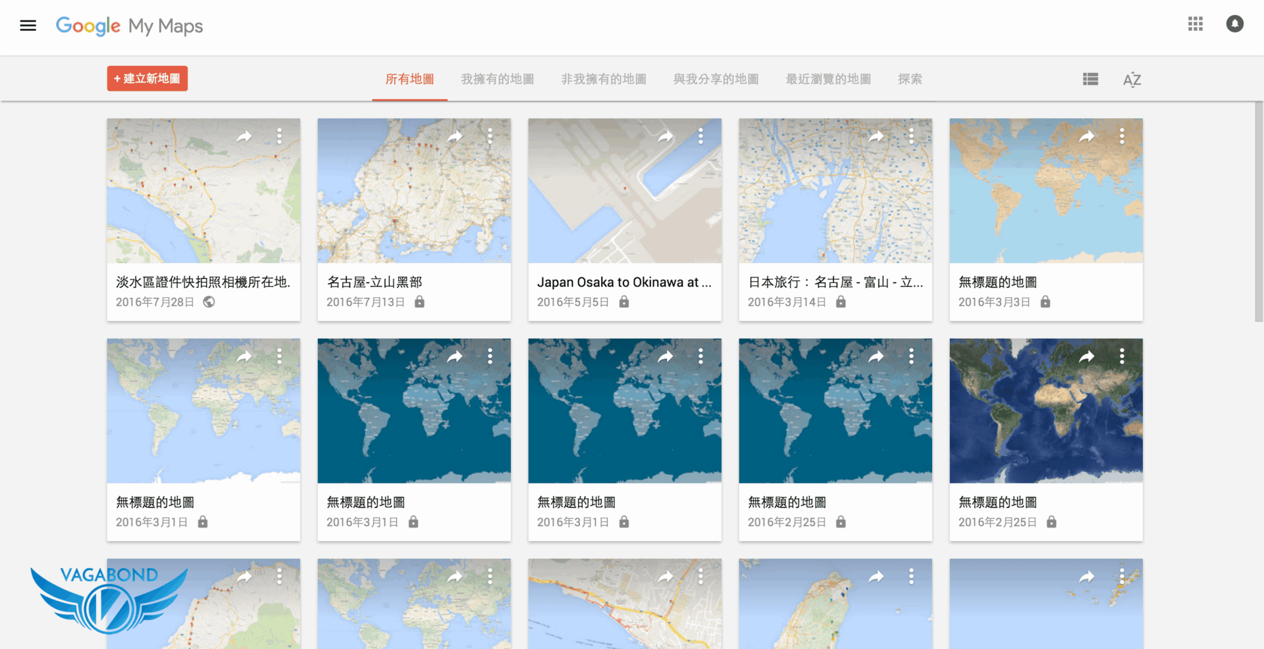Share the 淡水區證件快拍照相機所在地 map

244,136
